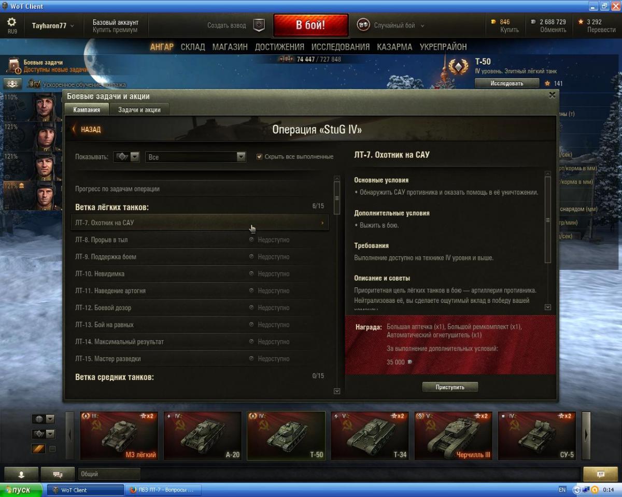The height and width of the screenshot is (497, 622).
Task: Click the vehicle experience star 141
Action: tap(547, 83)
